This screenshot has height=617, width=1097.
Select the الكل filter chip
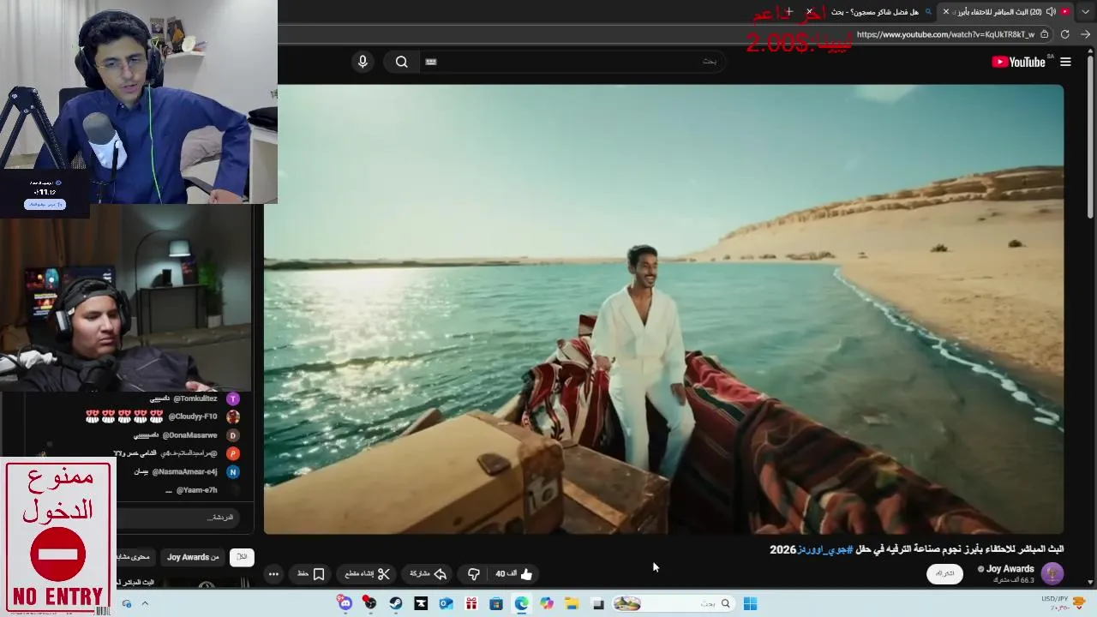click(x=242, y=557)
